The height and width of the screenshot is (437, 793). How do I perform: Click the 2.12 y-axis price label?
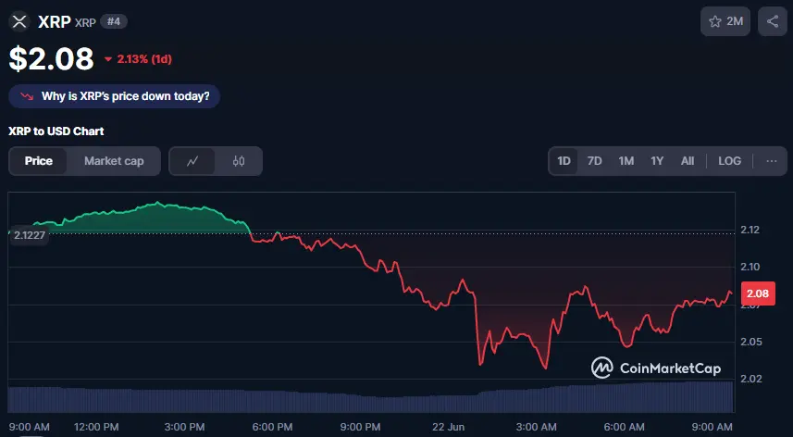pyautogui.click(x=750, y=230)
